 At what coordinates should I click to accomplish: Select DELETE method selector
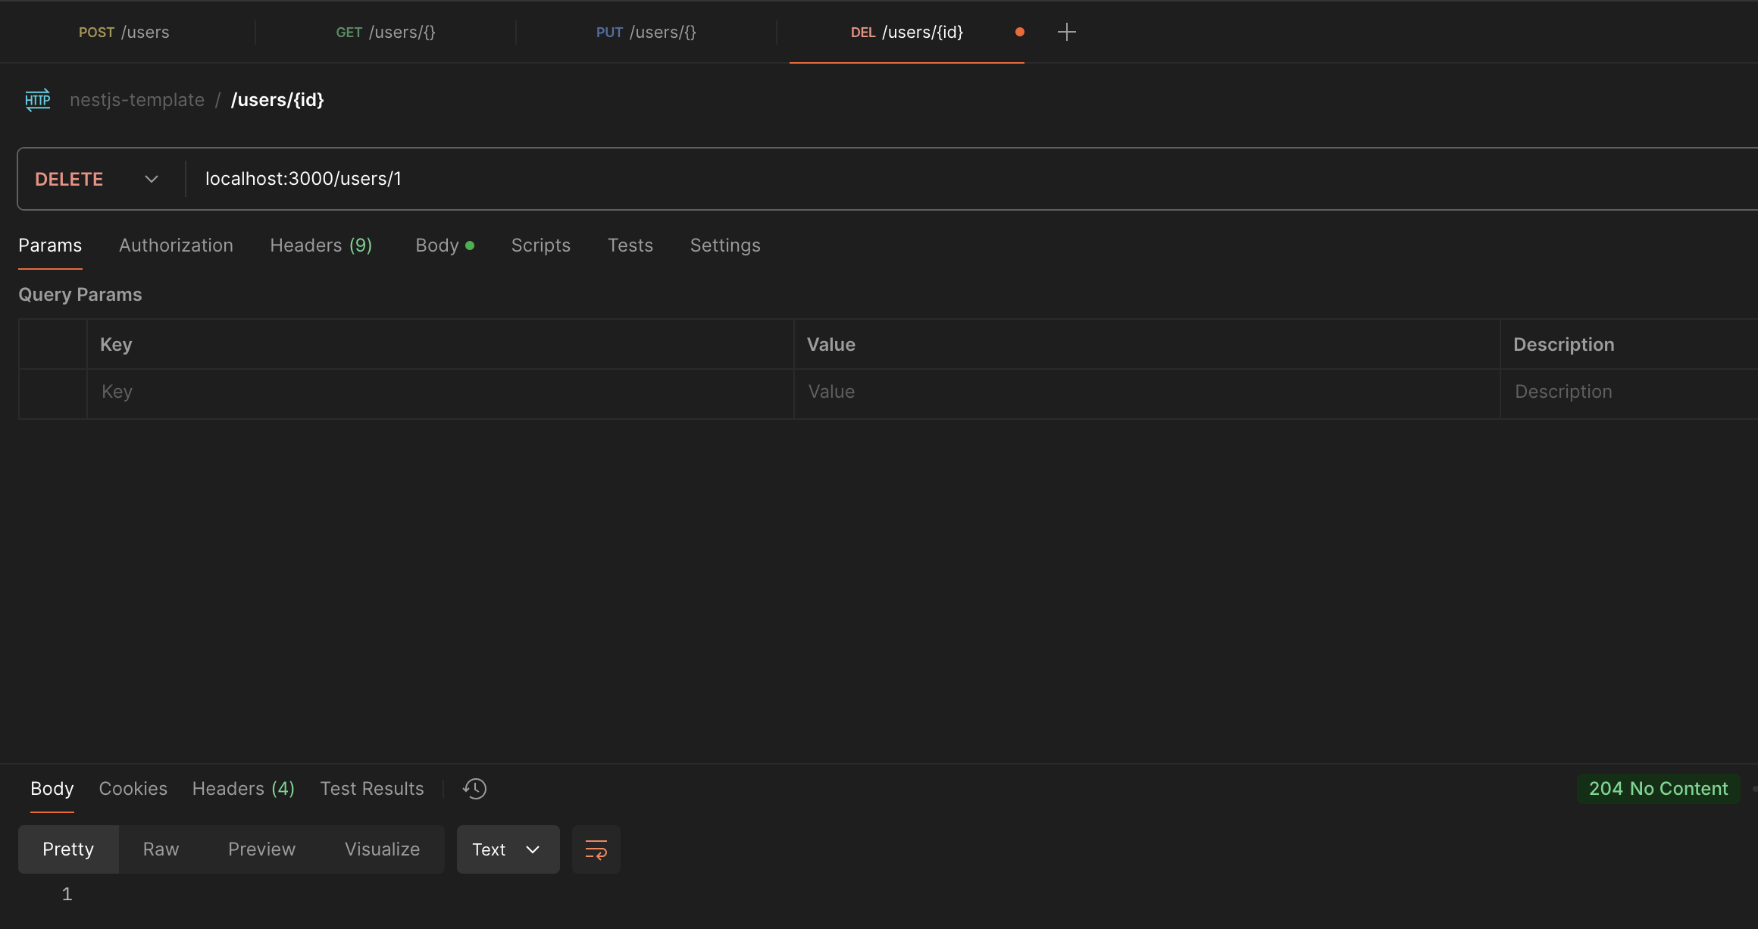pyautogui.click(x=70, y=179)
